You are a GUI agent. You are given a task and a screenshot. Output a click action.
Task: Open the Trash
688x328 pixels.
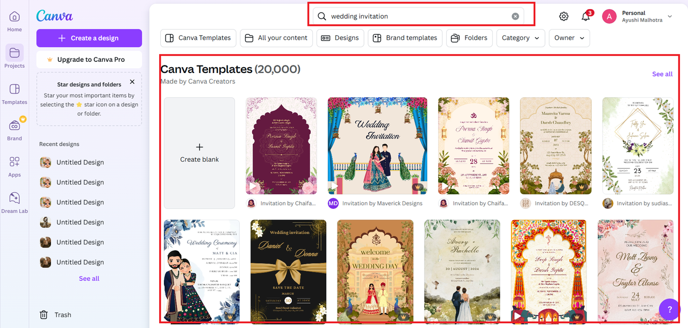tap(55, 315)
